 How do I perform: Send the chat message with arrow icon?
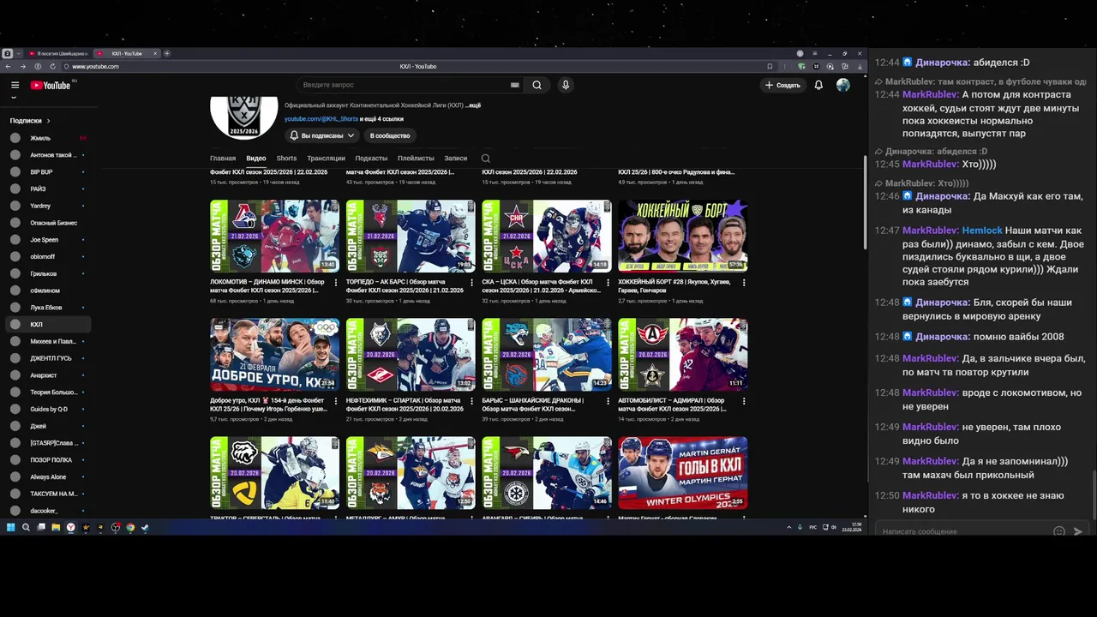(x=1078, y=531)
